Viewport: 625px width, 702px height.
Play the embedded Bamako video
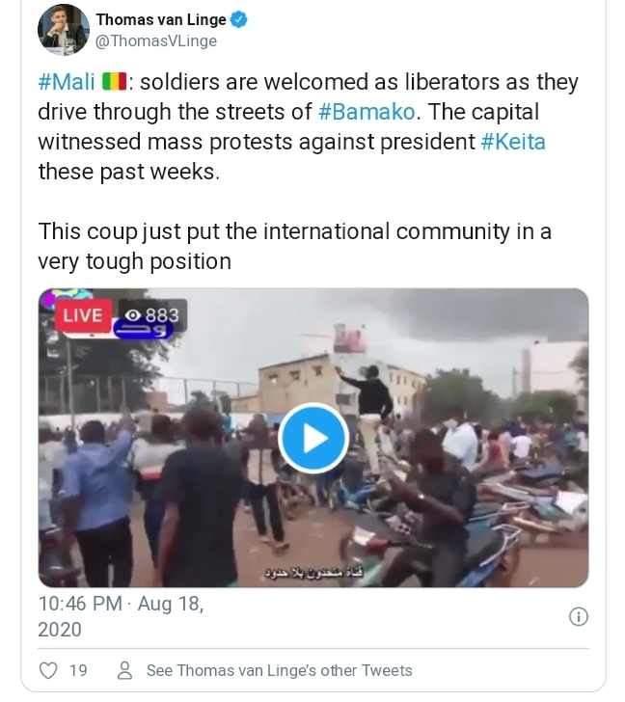click(312, 439)
